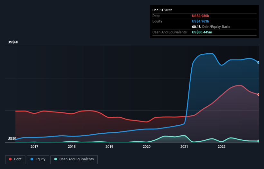The width and height of the screenshot is (264, 169).
Task: Click the US$2.980b debt value
Action: pos(201,16)
